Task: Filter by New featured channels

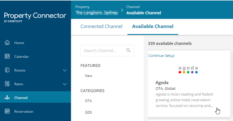Action: point(88,76)
